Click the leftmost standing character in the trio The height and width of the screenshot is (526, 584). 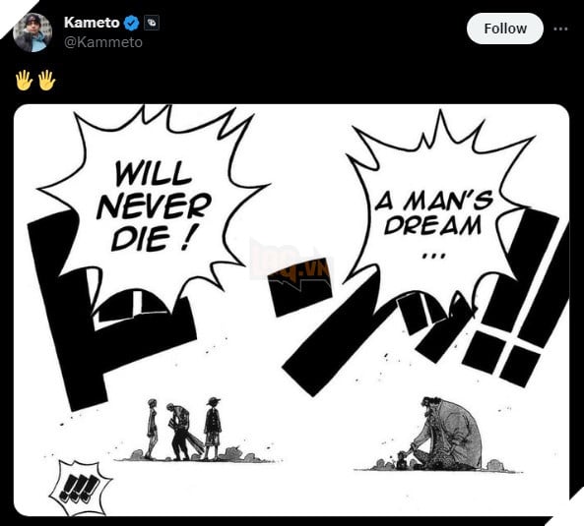152,429
